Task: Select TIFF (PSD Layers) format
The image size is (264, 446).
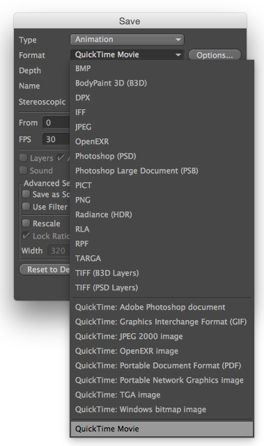Action: click(x=162, y=287)
